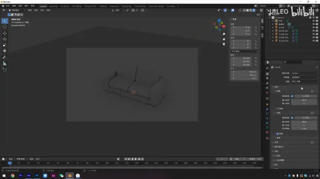320x179 pixels.
Task: Open Chrome from the Windows taskbar
Action: coord(13,176)
